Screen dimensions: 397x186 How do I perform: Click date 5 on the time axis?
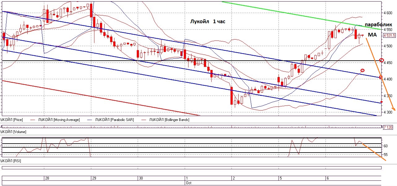pos(281,179)
